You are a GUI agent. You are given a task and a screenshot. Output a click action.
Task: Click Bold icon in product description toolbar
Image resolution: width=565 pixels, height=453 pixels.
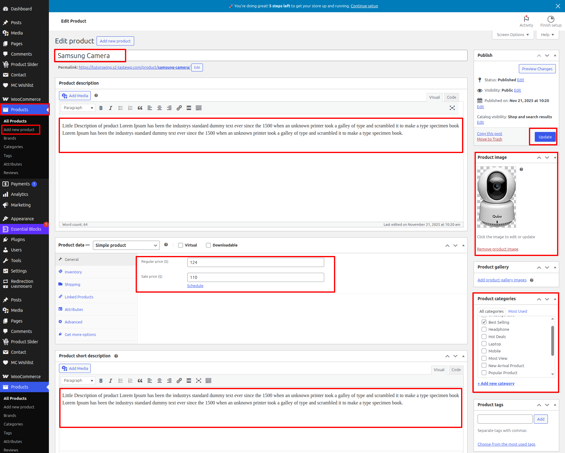pos(101,108)
